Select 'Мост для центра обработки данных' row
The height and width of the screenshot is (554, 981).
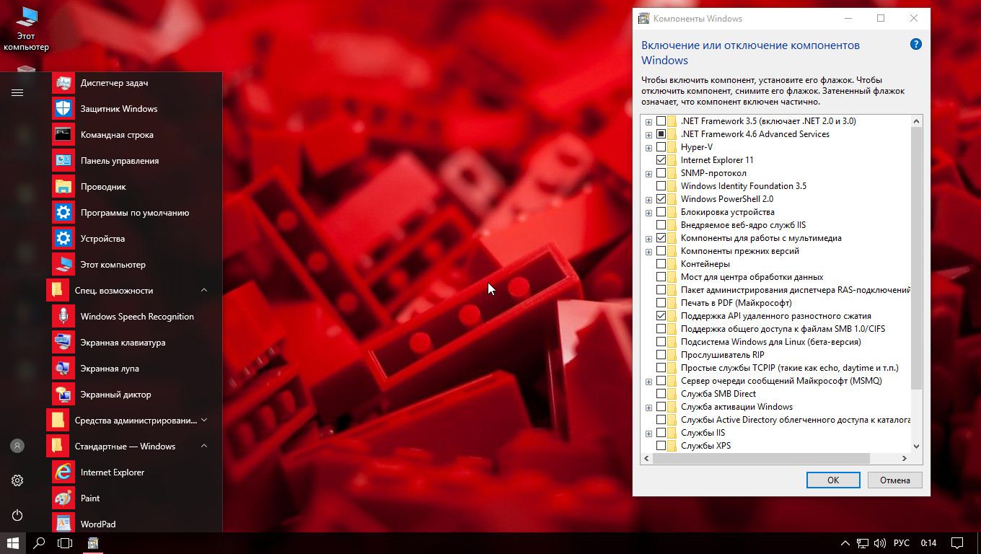tap(752, 277)
